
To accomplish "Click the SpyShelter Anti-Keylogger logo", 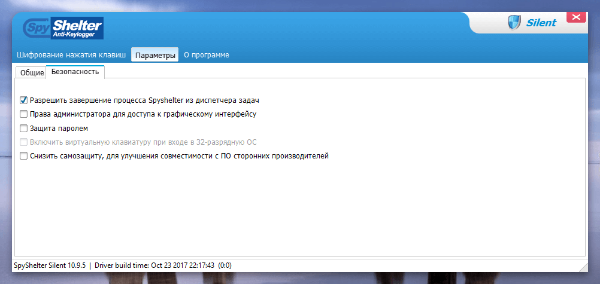I will [x=63, y=28].
